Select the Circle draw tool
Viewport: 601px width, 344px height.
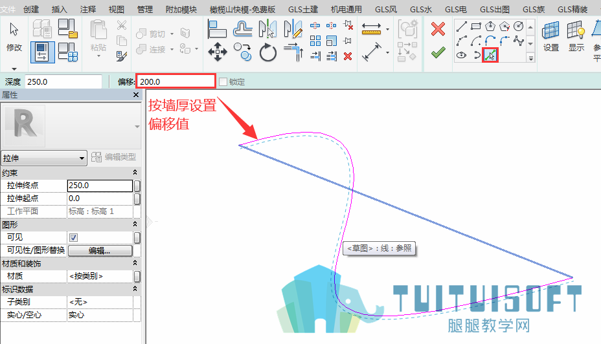518,27
